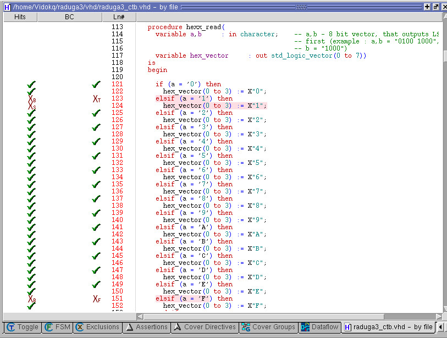Screen dimensions: 447x338
Task: Click the highlighted X"1" assignment on line 124
Action: (x=214, y=106)
